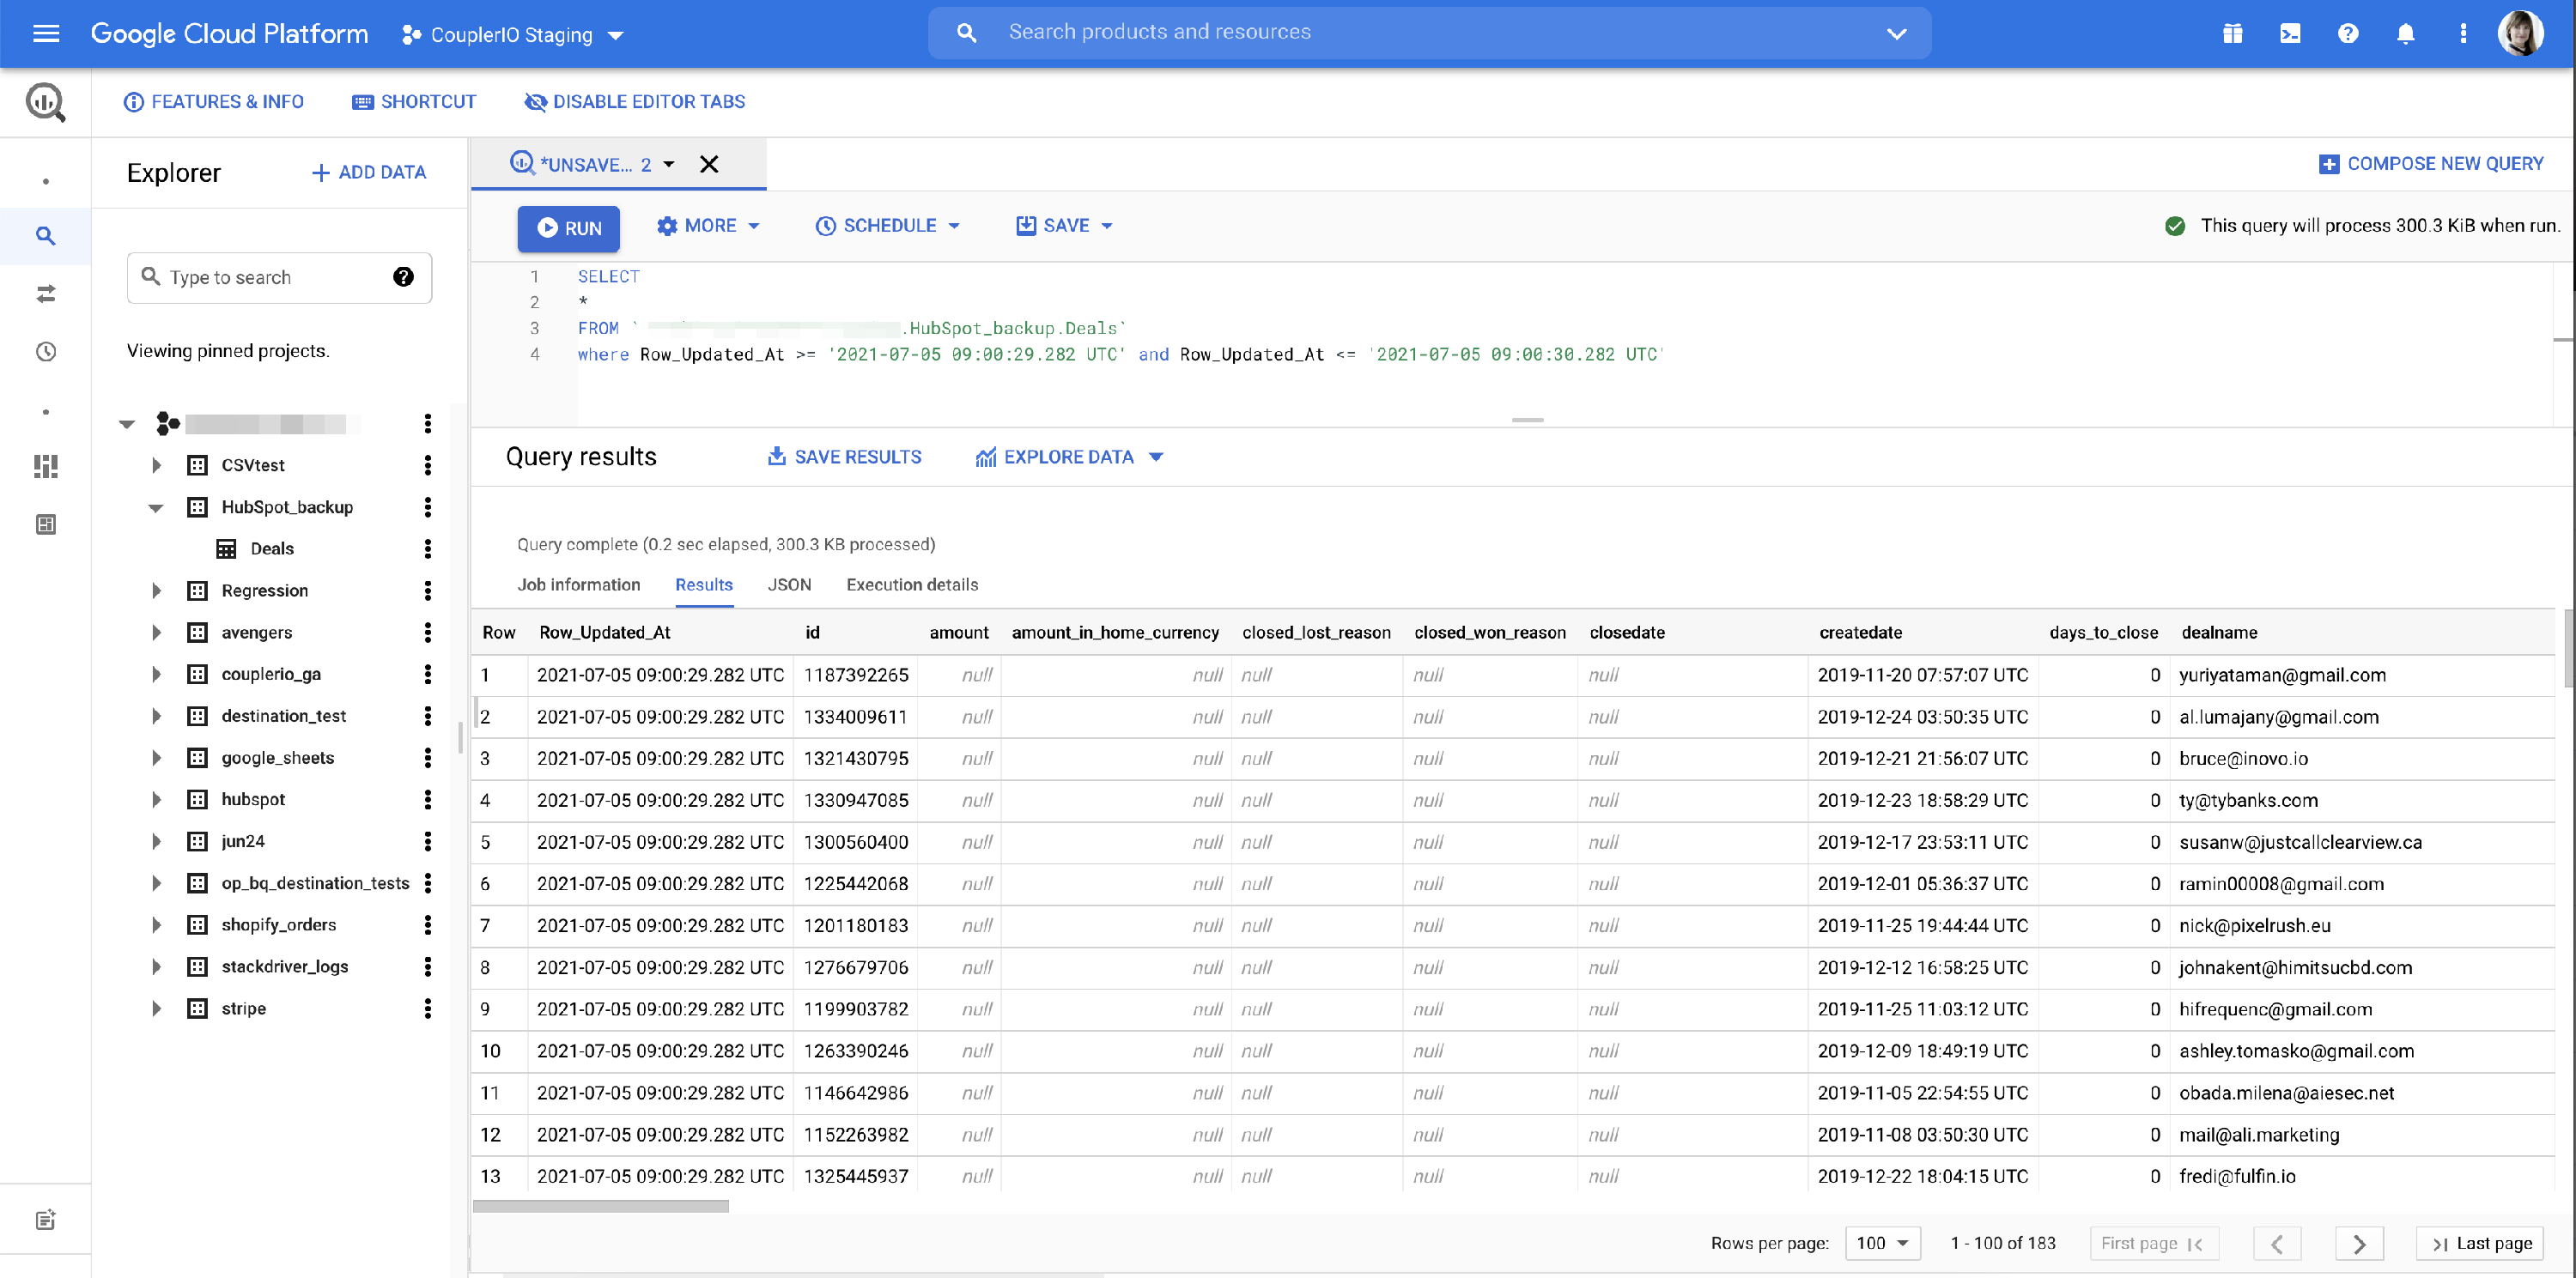
Task: Click the results horizontal scrollbar
Action: (x=600, y=1206)
